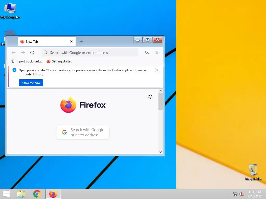The image size is (266, 199).
Task: Open a new tab with plus button
Action: pyautogui.click(x=81, y=42)
